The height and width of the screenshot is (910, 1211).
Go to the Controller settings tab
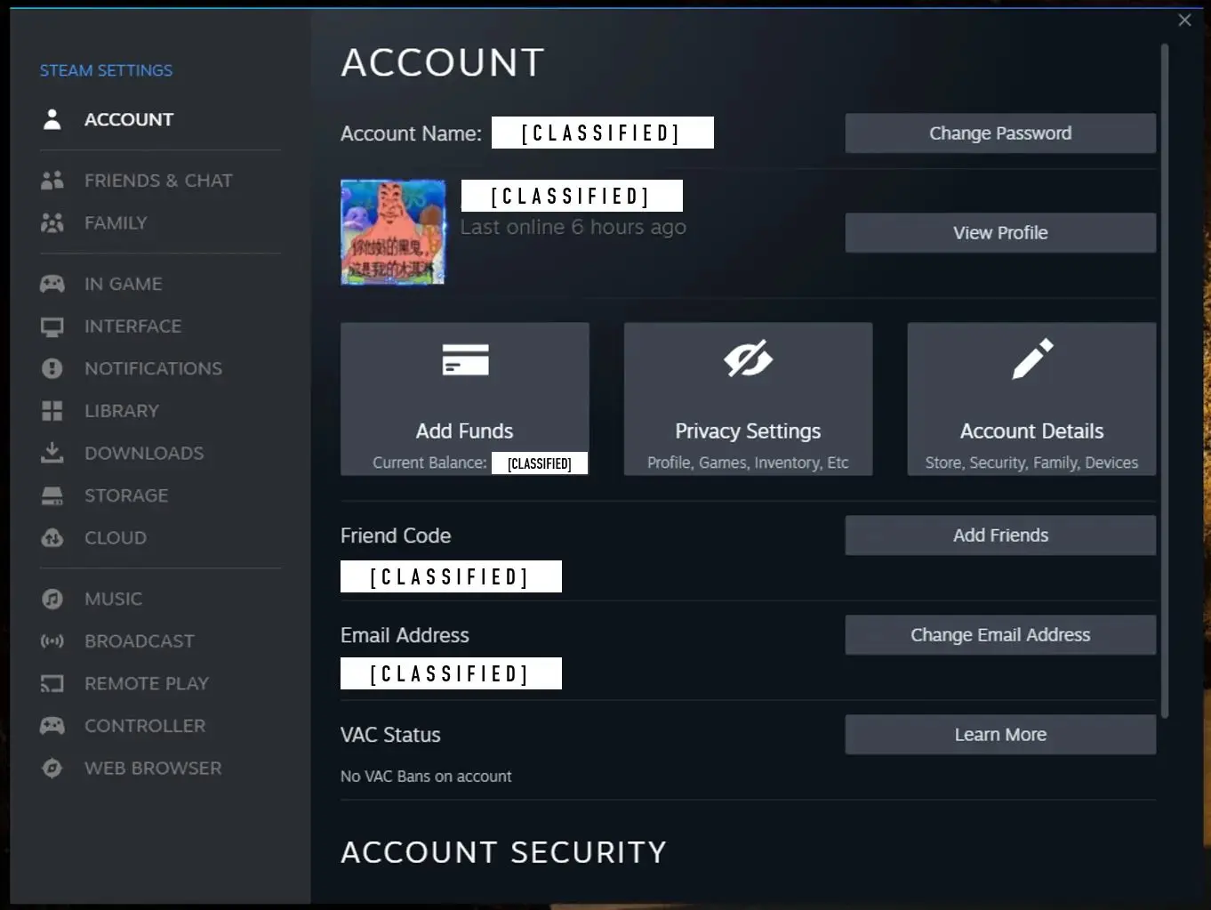tap(144, 726)
